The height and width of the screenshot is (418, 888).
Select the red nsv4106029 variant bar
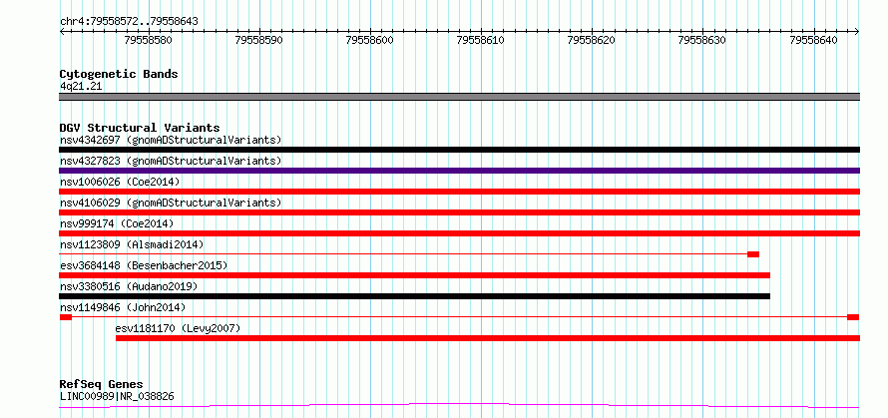[x=459, y=212]
